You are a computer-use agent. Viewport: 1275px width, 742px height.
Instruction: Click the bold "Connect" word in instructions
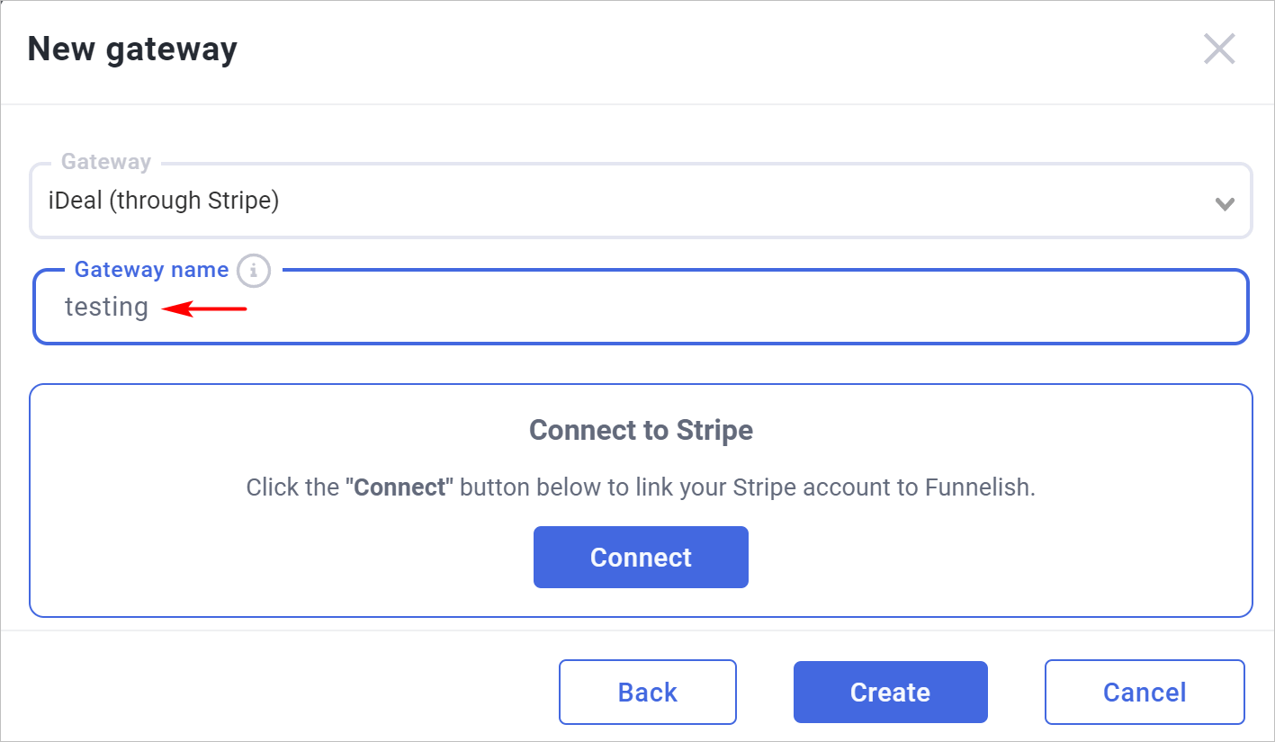400,488
